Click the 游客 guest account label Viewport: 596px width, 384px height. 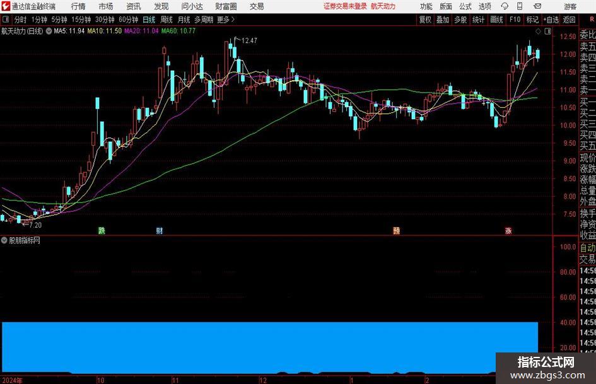(570, 6)
